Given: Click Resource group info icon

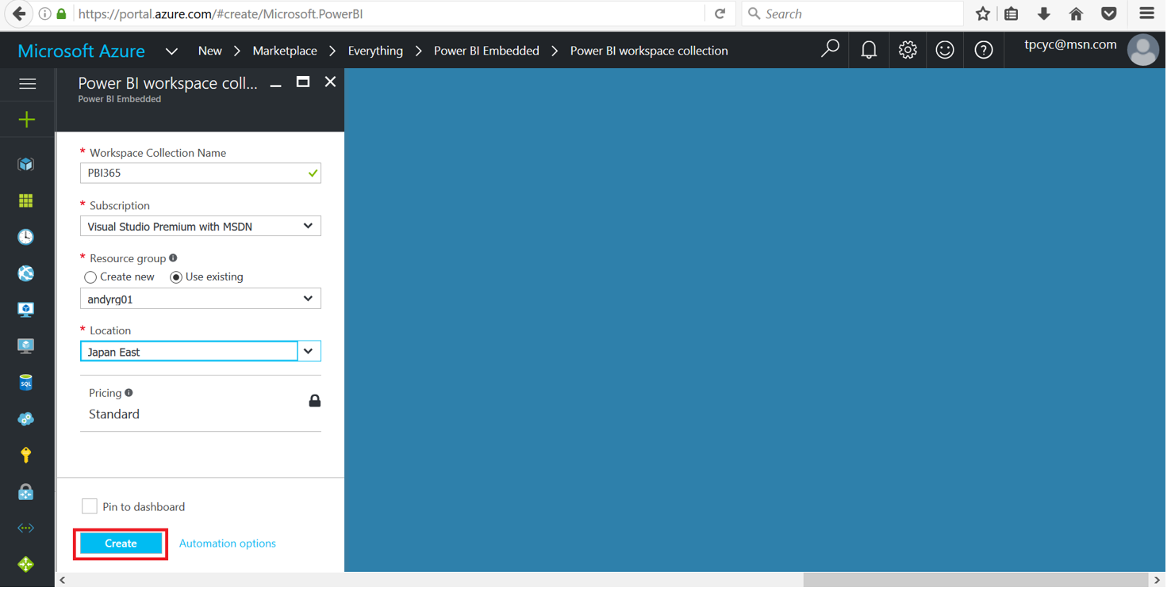Looking at the screenshot, I should 174,257.
